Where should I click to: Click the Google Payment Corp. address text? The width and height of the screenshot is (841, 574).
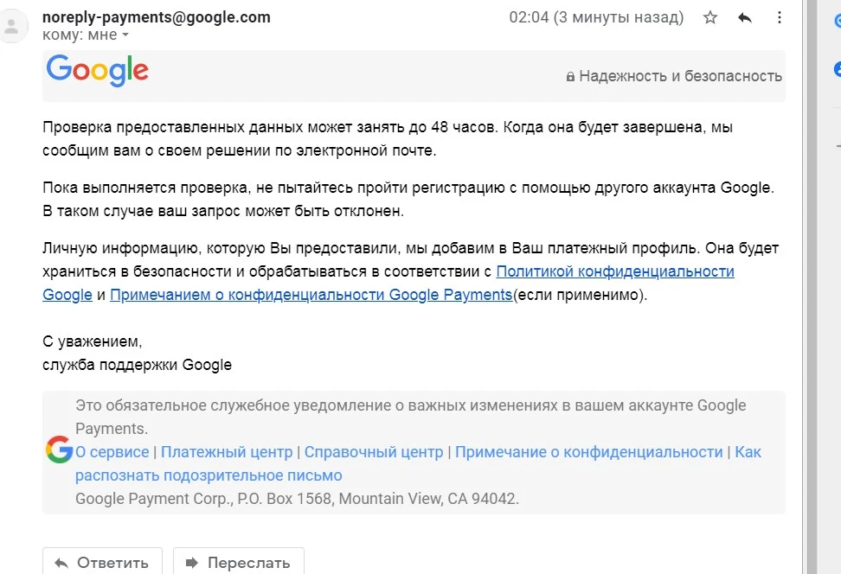coord(297,499)
